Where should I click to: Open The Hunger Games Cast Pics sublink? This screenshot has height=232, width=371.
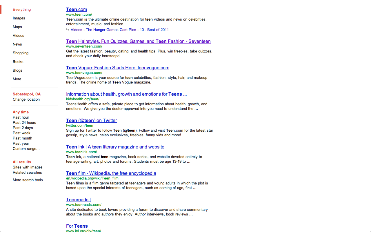pyautogui.click(x=111, y=30)
